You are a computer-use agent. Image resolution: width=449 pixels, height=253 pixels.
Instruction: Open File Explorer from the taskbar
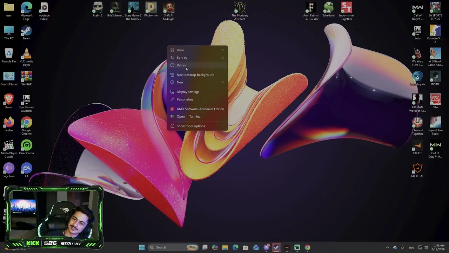pos(225,247)
